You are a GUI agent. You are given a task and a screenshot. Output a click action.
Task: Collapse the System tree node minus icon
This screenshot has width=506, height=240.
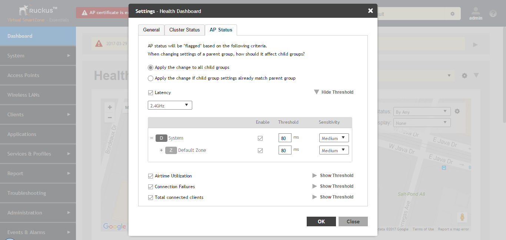pos(152,138)
